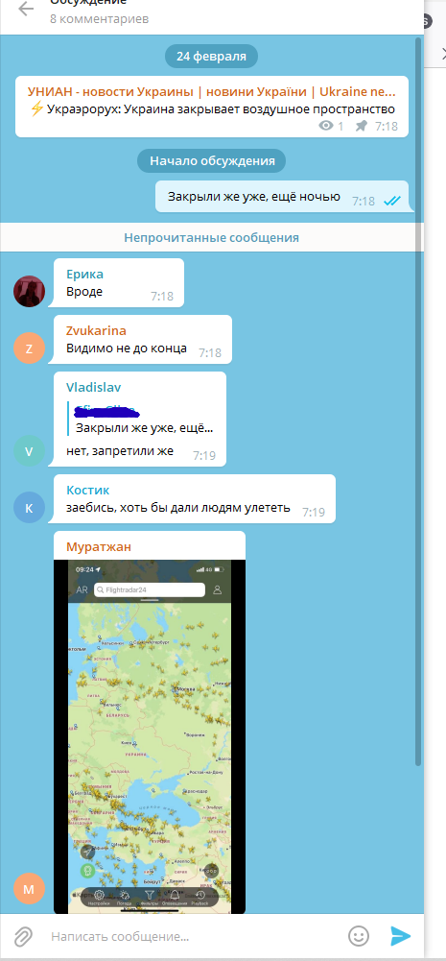Click Костик's K avatar
The image size is (446, 961).
coord(29,508)
